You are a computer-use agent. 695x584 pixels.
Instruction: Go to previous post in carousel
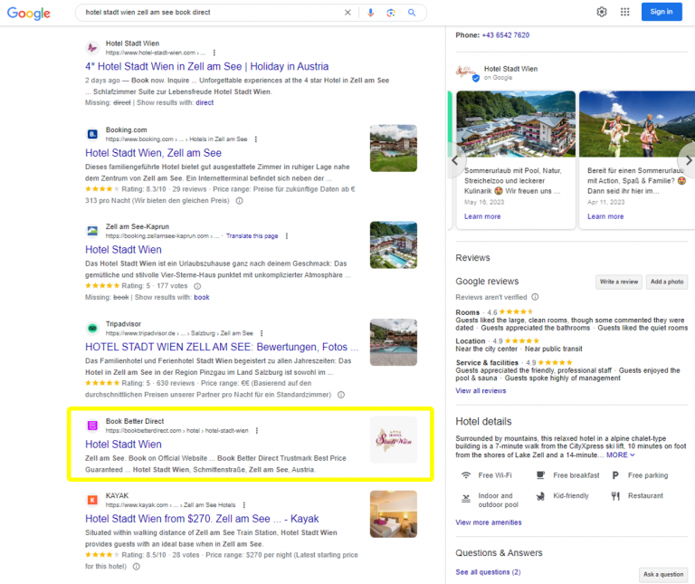(455, 160)
